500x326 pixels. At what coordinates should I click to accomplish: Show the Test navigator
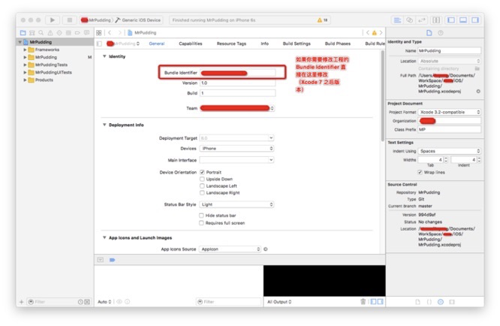click(x=59, y=32)
